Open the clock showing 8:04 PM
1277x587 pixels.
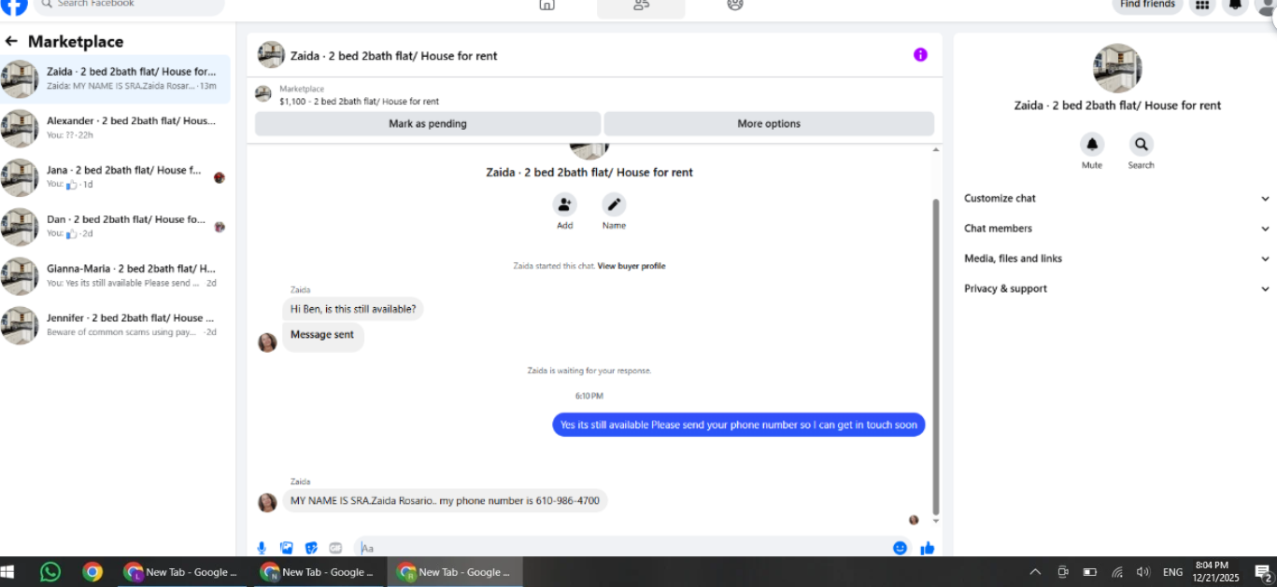pos(1215,572)
